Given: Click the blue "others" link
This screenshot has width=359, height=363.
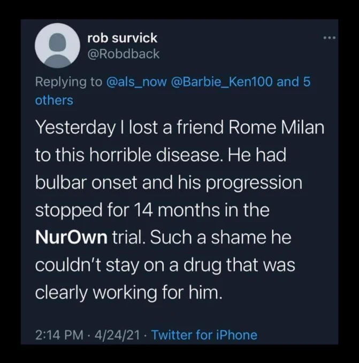Looking at the screenshot, I should pyautogui.click(x=54, y=100).
